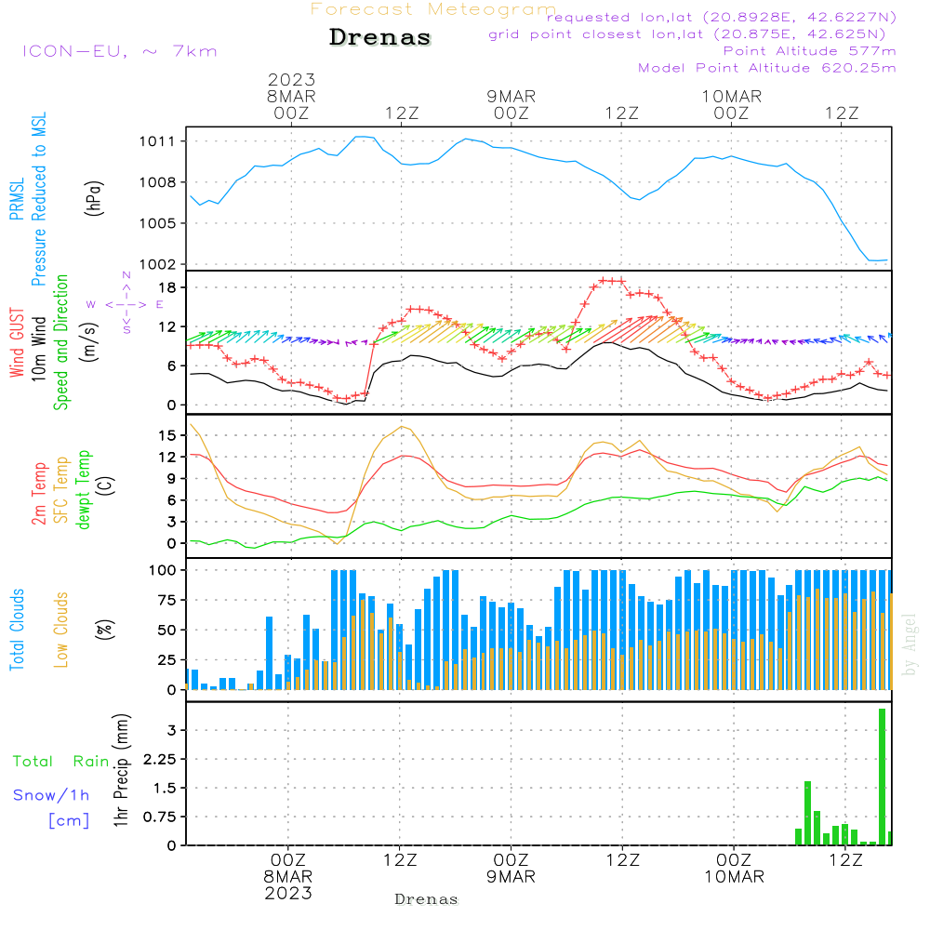Click the Total Clouds axis label
Screen dimensions: 930x930
pyautogui.click(x=17, y=629)
